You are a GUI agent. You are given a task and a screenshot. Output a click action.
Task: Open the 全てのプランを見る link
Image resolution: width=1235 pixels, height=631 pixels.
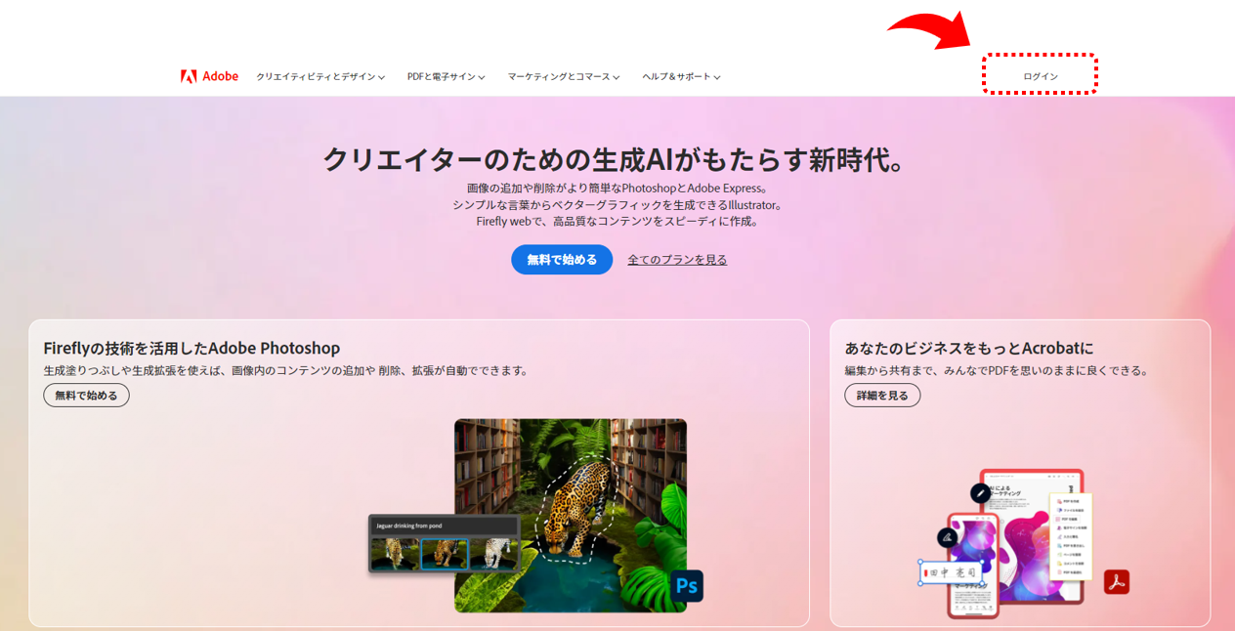pyautogui.click(x=677, y=260)
